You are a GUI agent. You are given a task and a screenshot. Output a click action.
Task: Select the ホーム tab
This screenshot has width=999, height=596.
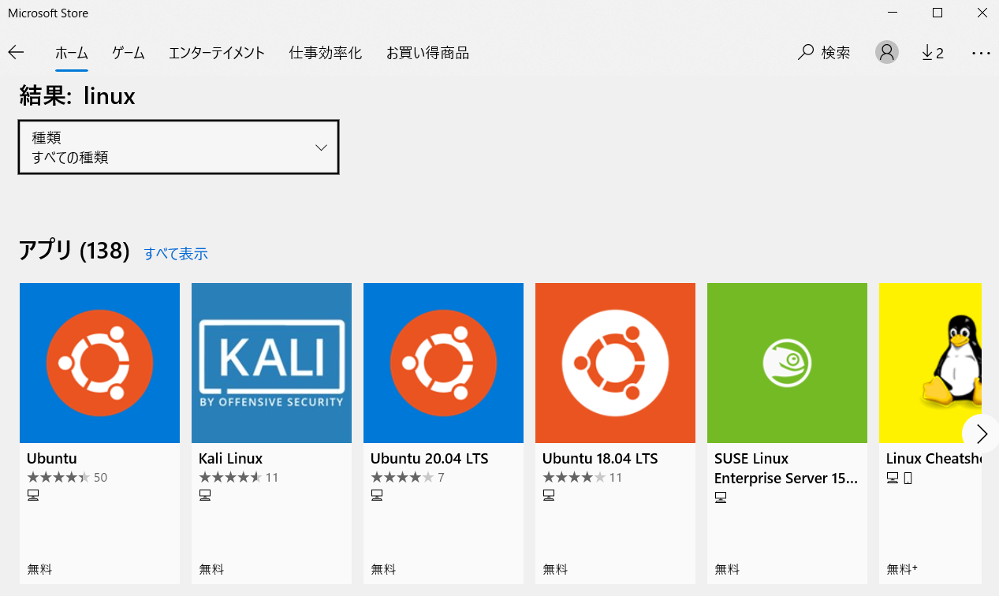tap(71, 53)
